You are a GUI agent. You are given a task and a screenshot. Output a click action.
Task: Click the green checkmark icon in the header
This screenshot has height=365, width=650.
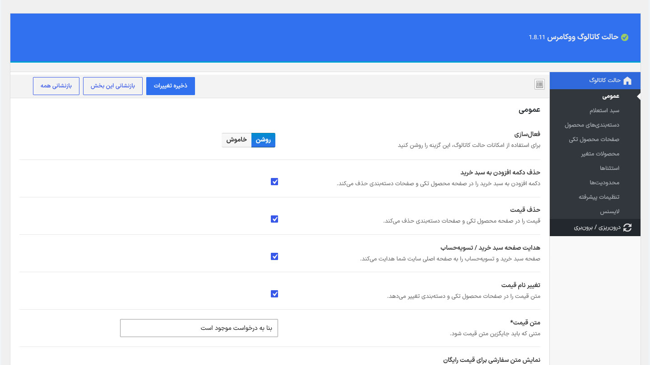click(x=625, y=37)
